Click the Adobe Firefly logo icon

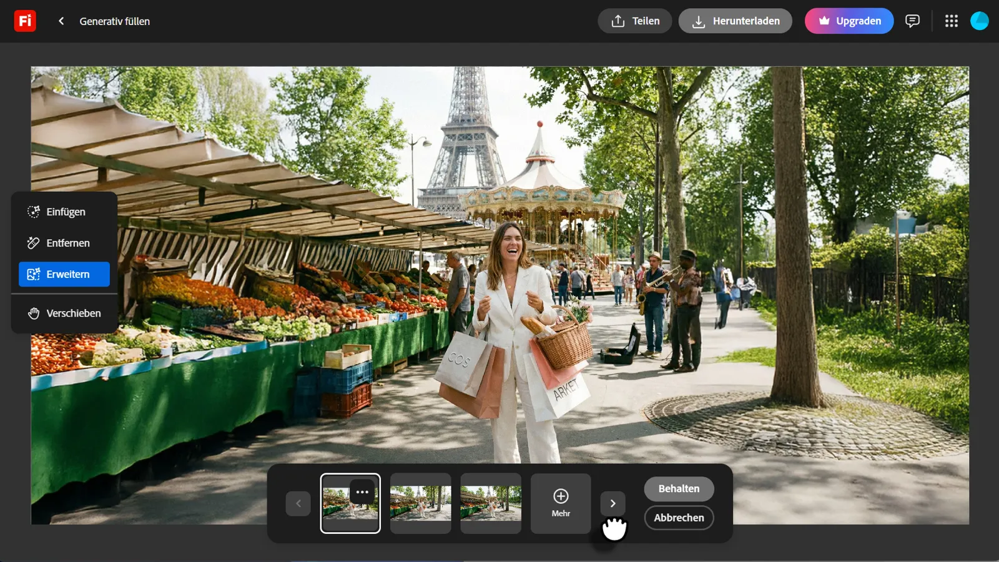(25, 21)
